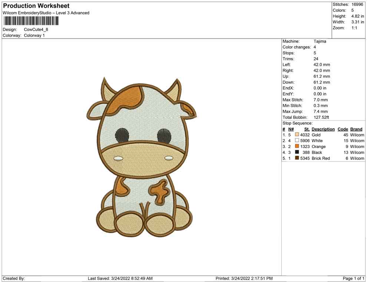The image size is (367, 282).
Task: Click the Tajima machine value
Action: 320,41
